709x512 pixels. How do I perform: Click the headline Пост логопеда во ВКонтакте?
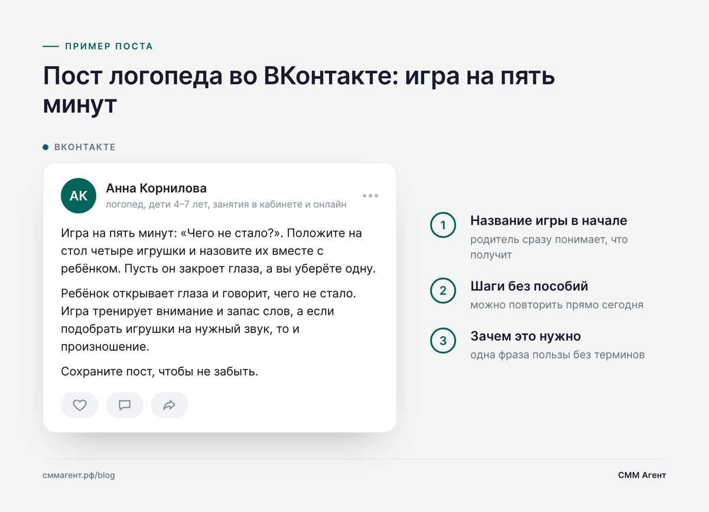pyautogui.click(x=299, y=90)
